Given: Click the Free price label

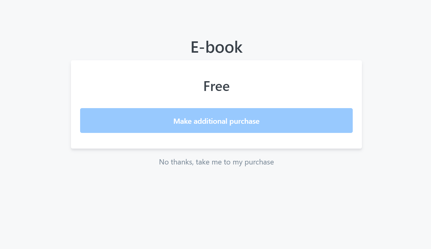Looking at the screenshot, I should tap(216, 86).
